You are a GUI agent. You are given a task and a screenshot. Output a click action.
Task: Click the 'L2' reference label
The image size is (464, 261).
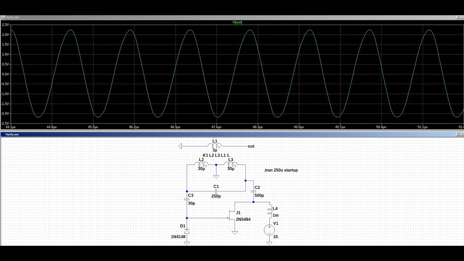[202, 159]
